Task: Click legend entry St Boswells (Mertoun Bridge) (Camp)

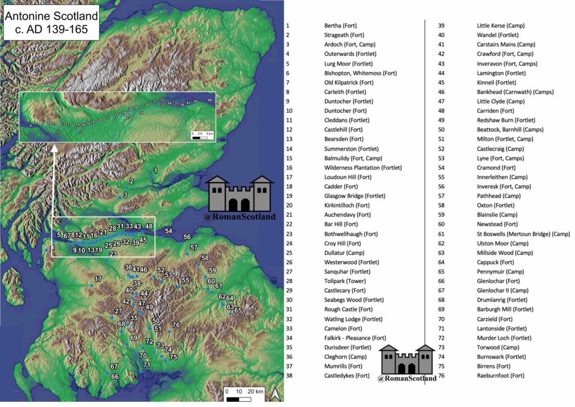Action: coord(523,234)
